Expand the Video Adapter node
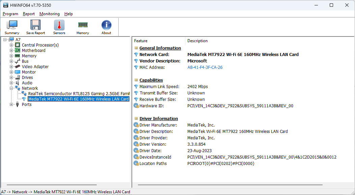This screenshot has width=355, height=195. tap(11, 66)
